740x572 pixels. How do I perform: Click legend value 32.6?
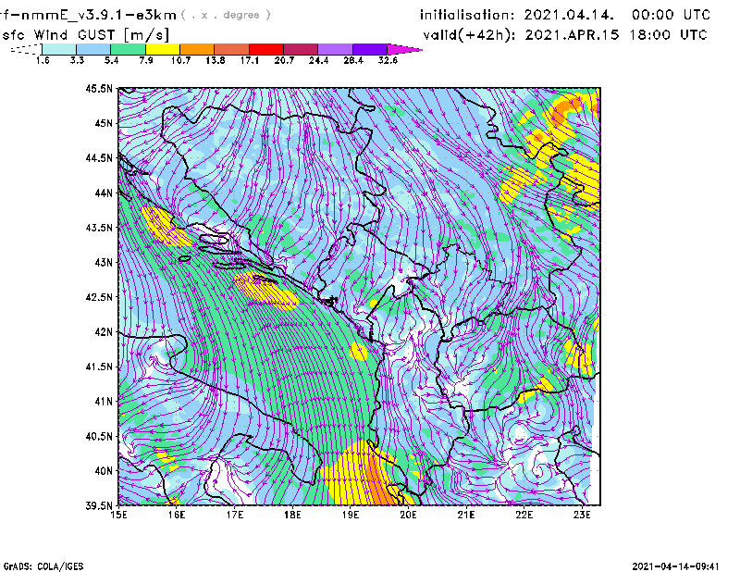[388, 60]
